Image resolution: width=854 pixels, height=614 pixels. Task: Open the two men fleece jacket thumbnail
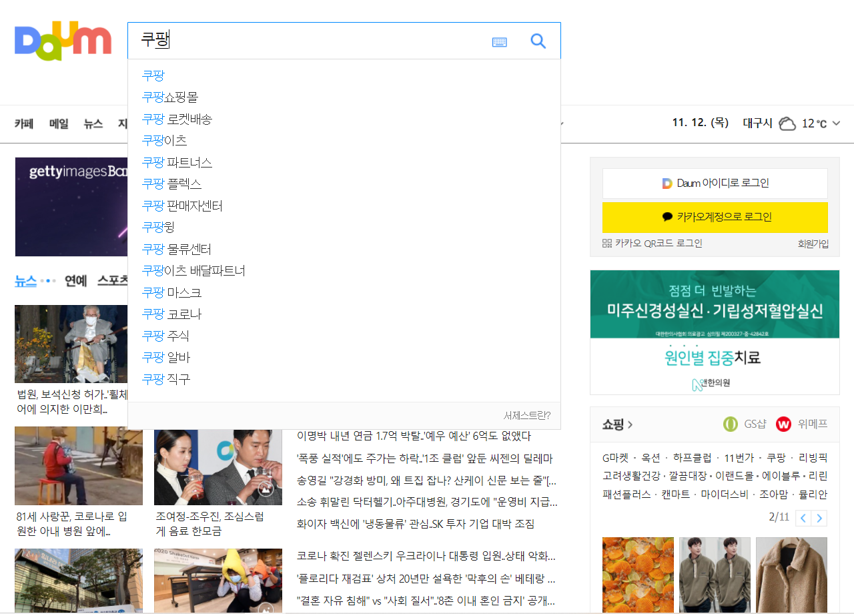715,575
